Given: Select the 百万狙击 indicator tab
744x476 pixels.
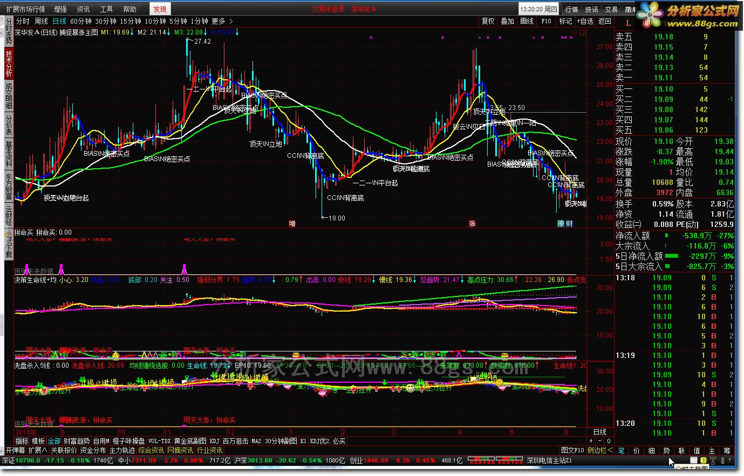Looking at the screenshot, I should tap(235, 441).
